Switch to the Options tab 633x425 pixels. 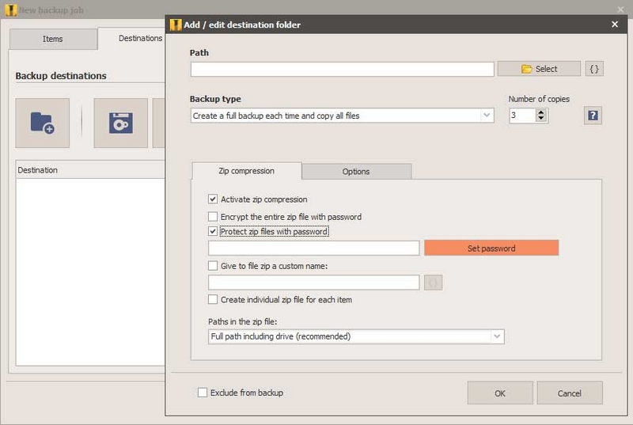(356, 172)
